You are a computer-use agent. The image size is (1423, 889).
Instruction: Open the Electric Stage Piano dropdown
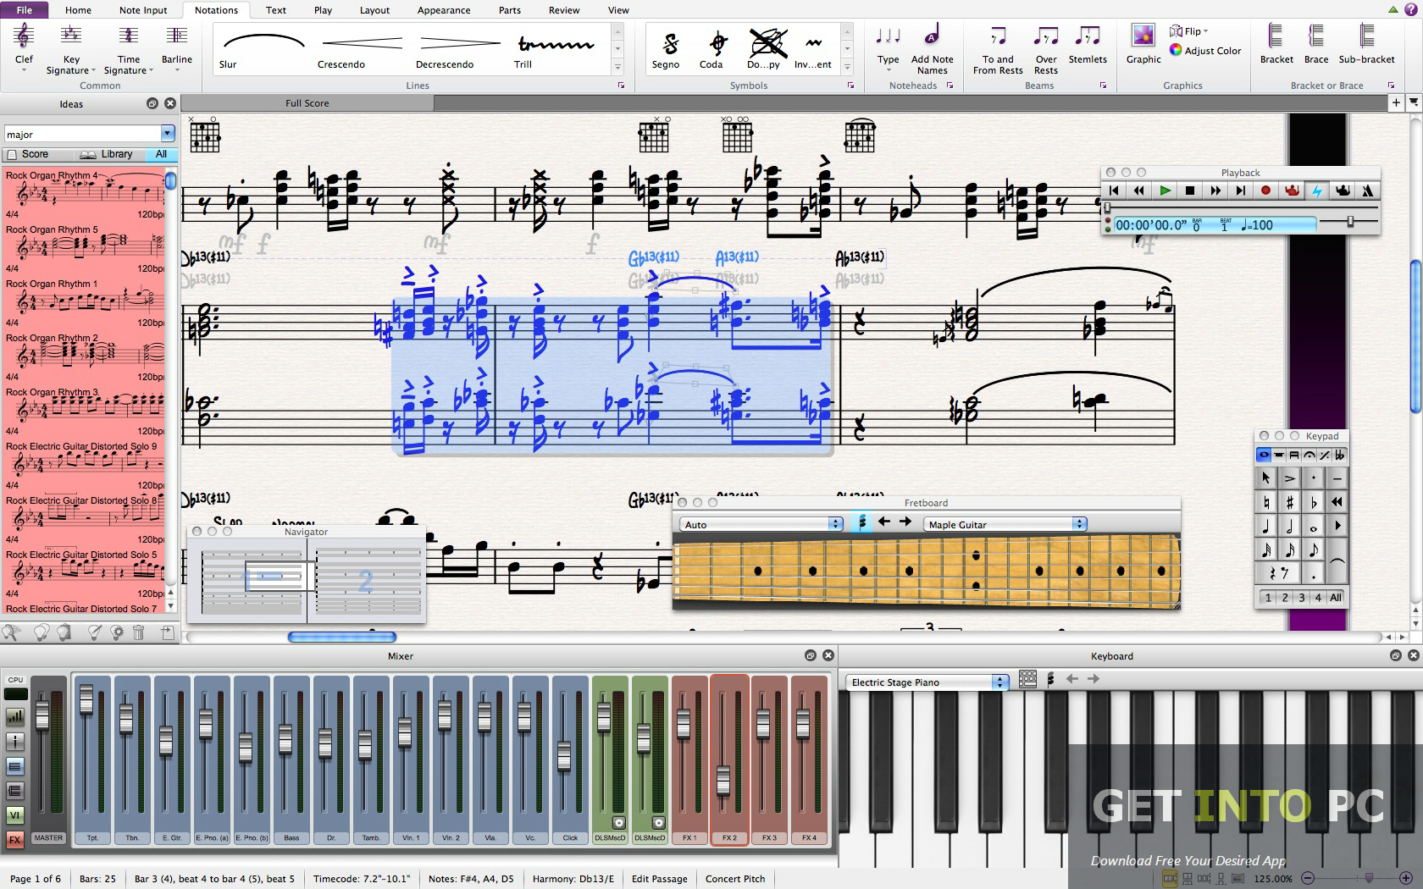pyautogui.click(x=927, y=682)
